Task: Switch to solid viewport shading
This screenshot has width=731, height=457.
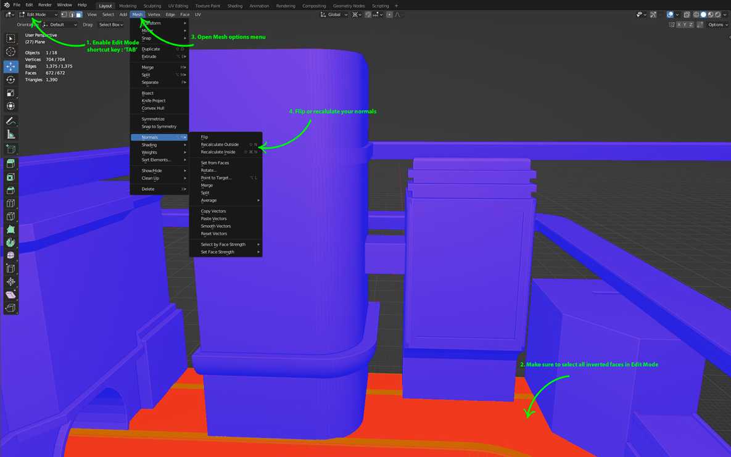Action: (x=704, y=14)
